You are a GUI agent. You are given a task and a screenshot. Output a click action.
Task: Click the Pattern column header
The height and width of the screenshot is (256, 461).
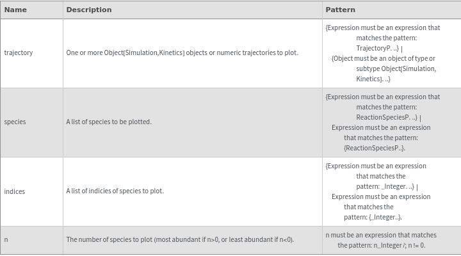click(340, 10)
